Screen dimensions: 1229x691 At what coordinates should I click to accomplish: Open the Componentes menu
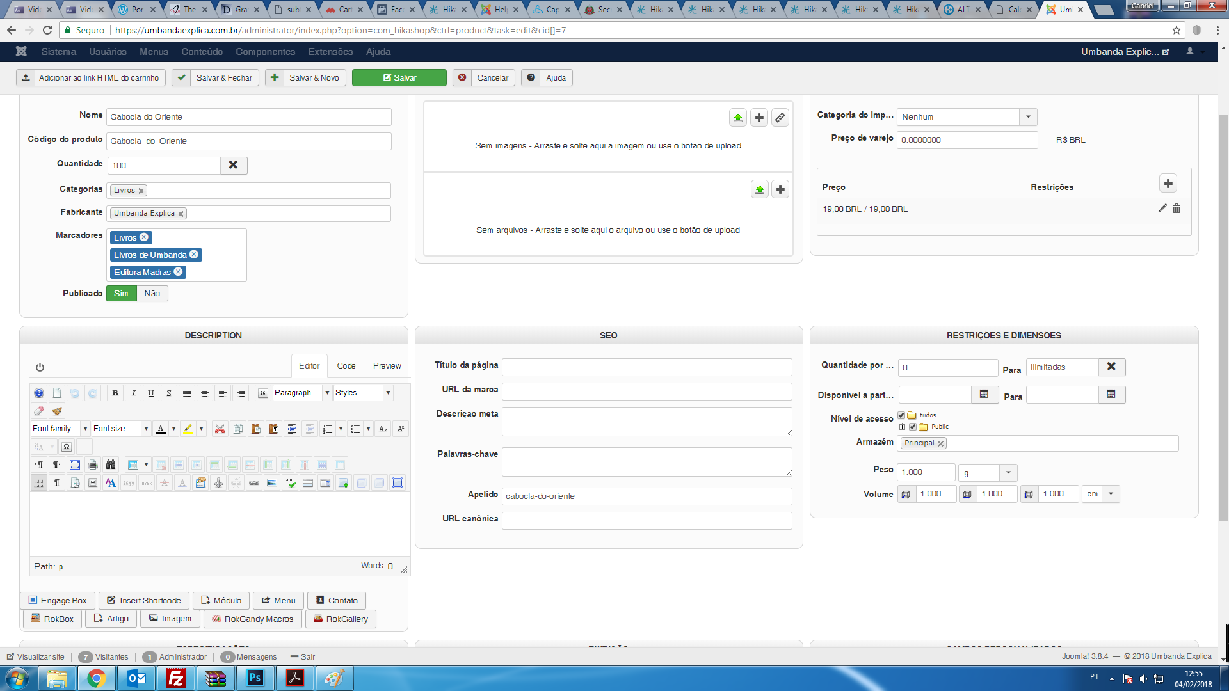point(265,52)
